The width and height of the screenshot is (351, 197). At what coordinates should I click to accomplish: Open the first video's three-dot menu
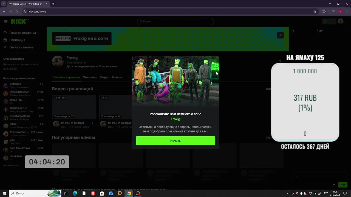(x=93, y=123)
